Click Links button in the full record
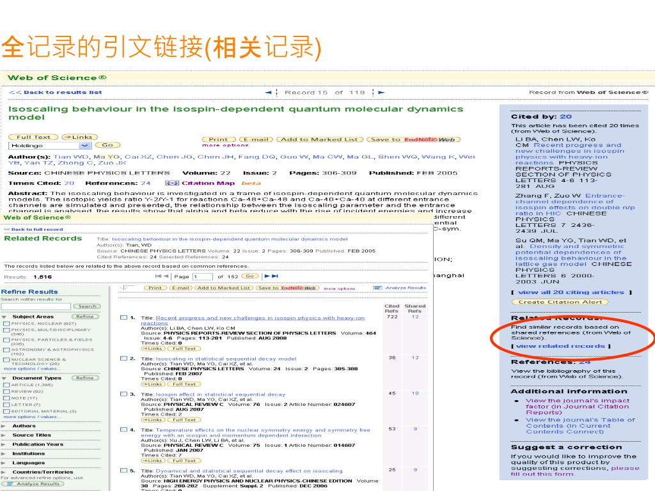The image size is (655, 491). [79, 137]
